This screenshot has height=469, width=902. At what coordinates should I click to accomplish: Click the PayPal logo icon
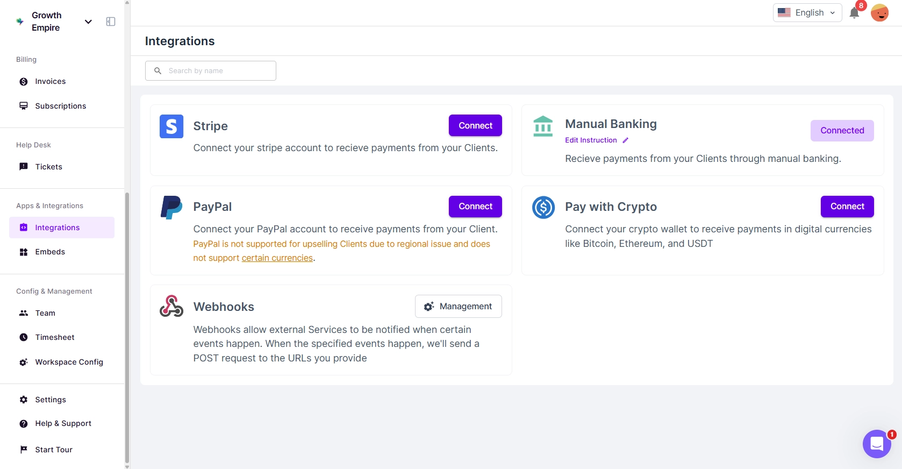tap(171, 208)
